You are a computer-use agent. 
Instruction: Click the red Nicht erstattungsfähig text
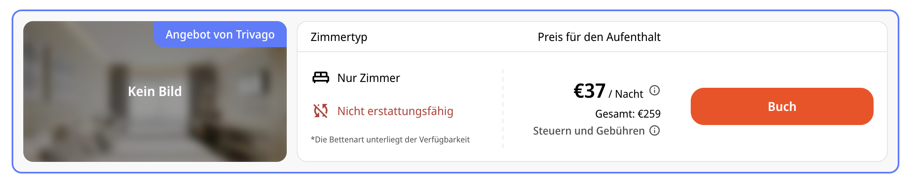tap(395, 111)
